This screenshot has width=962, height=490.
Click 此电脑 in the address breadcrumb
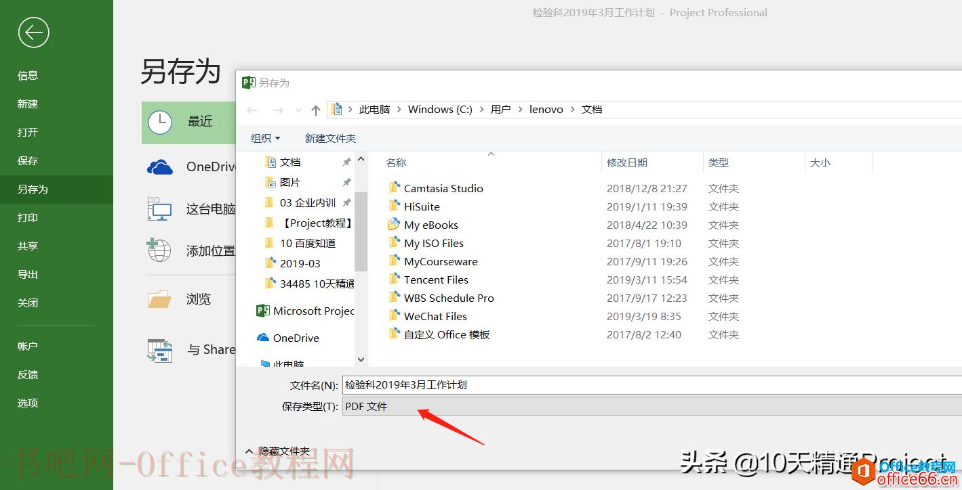[374, 109]
